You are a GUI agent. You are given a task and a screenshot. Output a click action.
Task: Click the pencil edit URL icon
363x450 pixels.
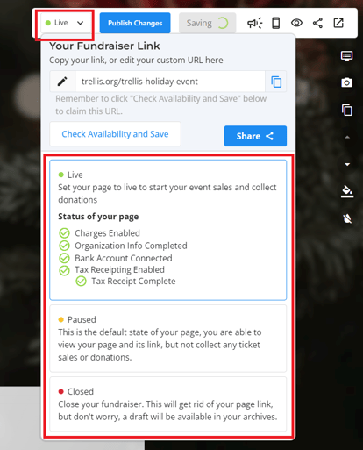[x=62, y=82]
